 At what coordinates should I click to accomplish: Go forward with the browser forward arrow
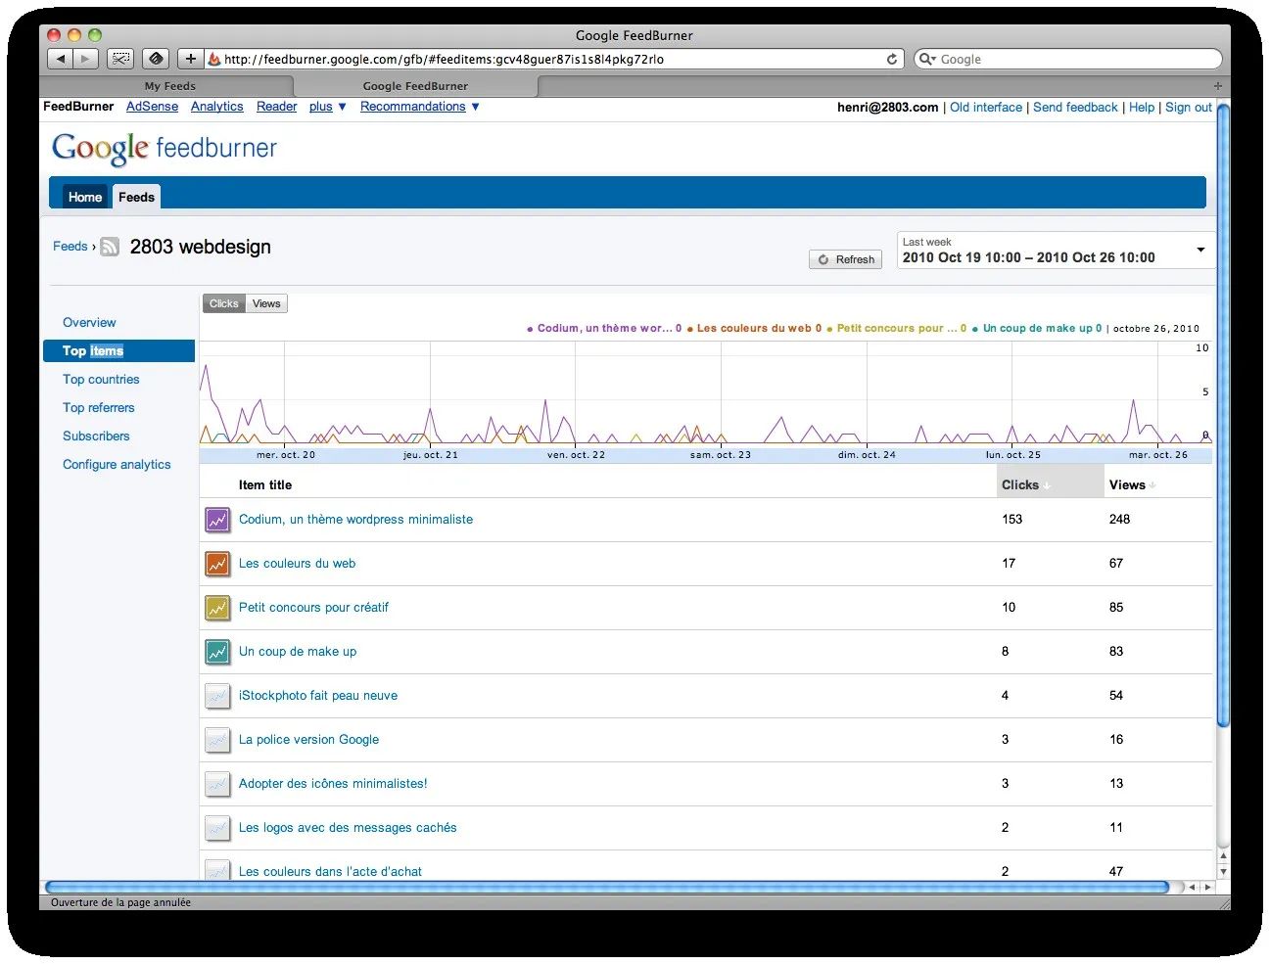(x=85, y=59)
